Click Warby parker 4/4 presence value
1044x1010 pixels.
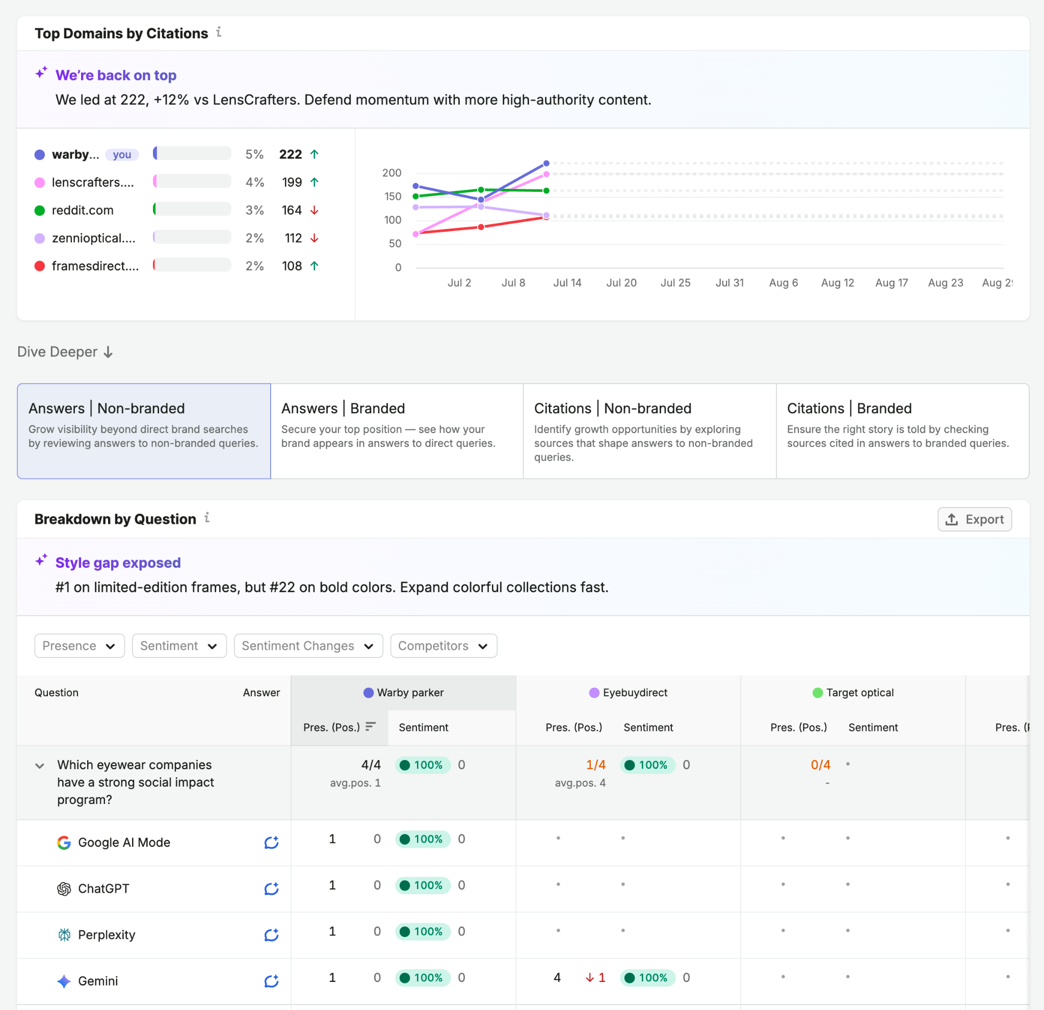point(371,765)
